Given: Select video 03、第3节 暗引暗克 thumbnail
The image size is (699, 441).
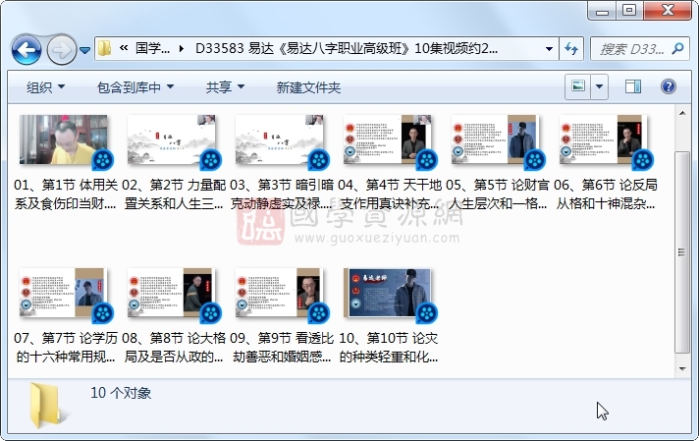Looking at the screenshot, I should tap(281, 141).
